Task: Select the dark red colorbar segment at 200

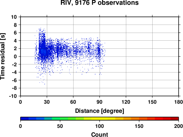Action: [175, 119]
